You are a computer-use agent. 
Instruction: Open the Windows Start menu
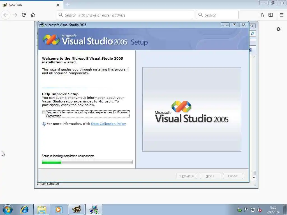tap(8, 209)
